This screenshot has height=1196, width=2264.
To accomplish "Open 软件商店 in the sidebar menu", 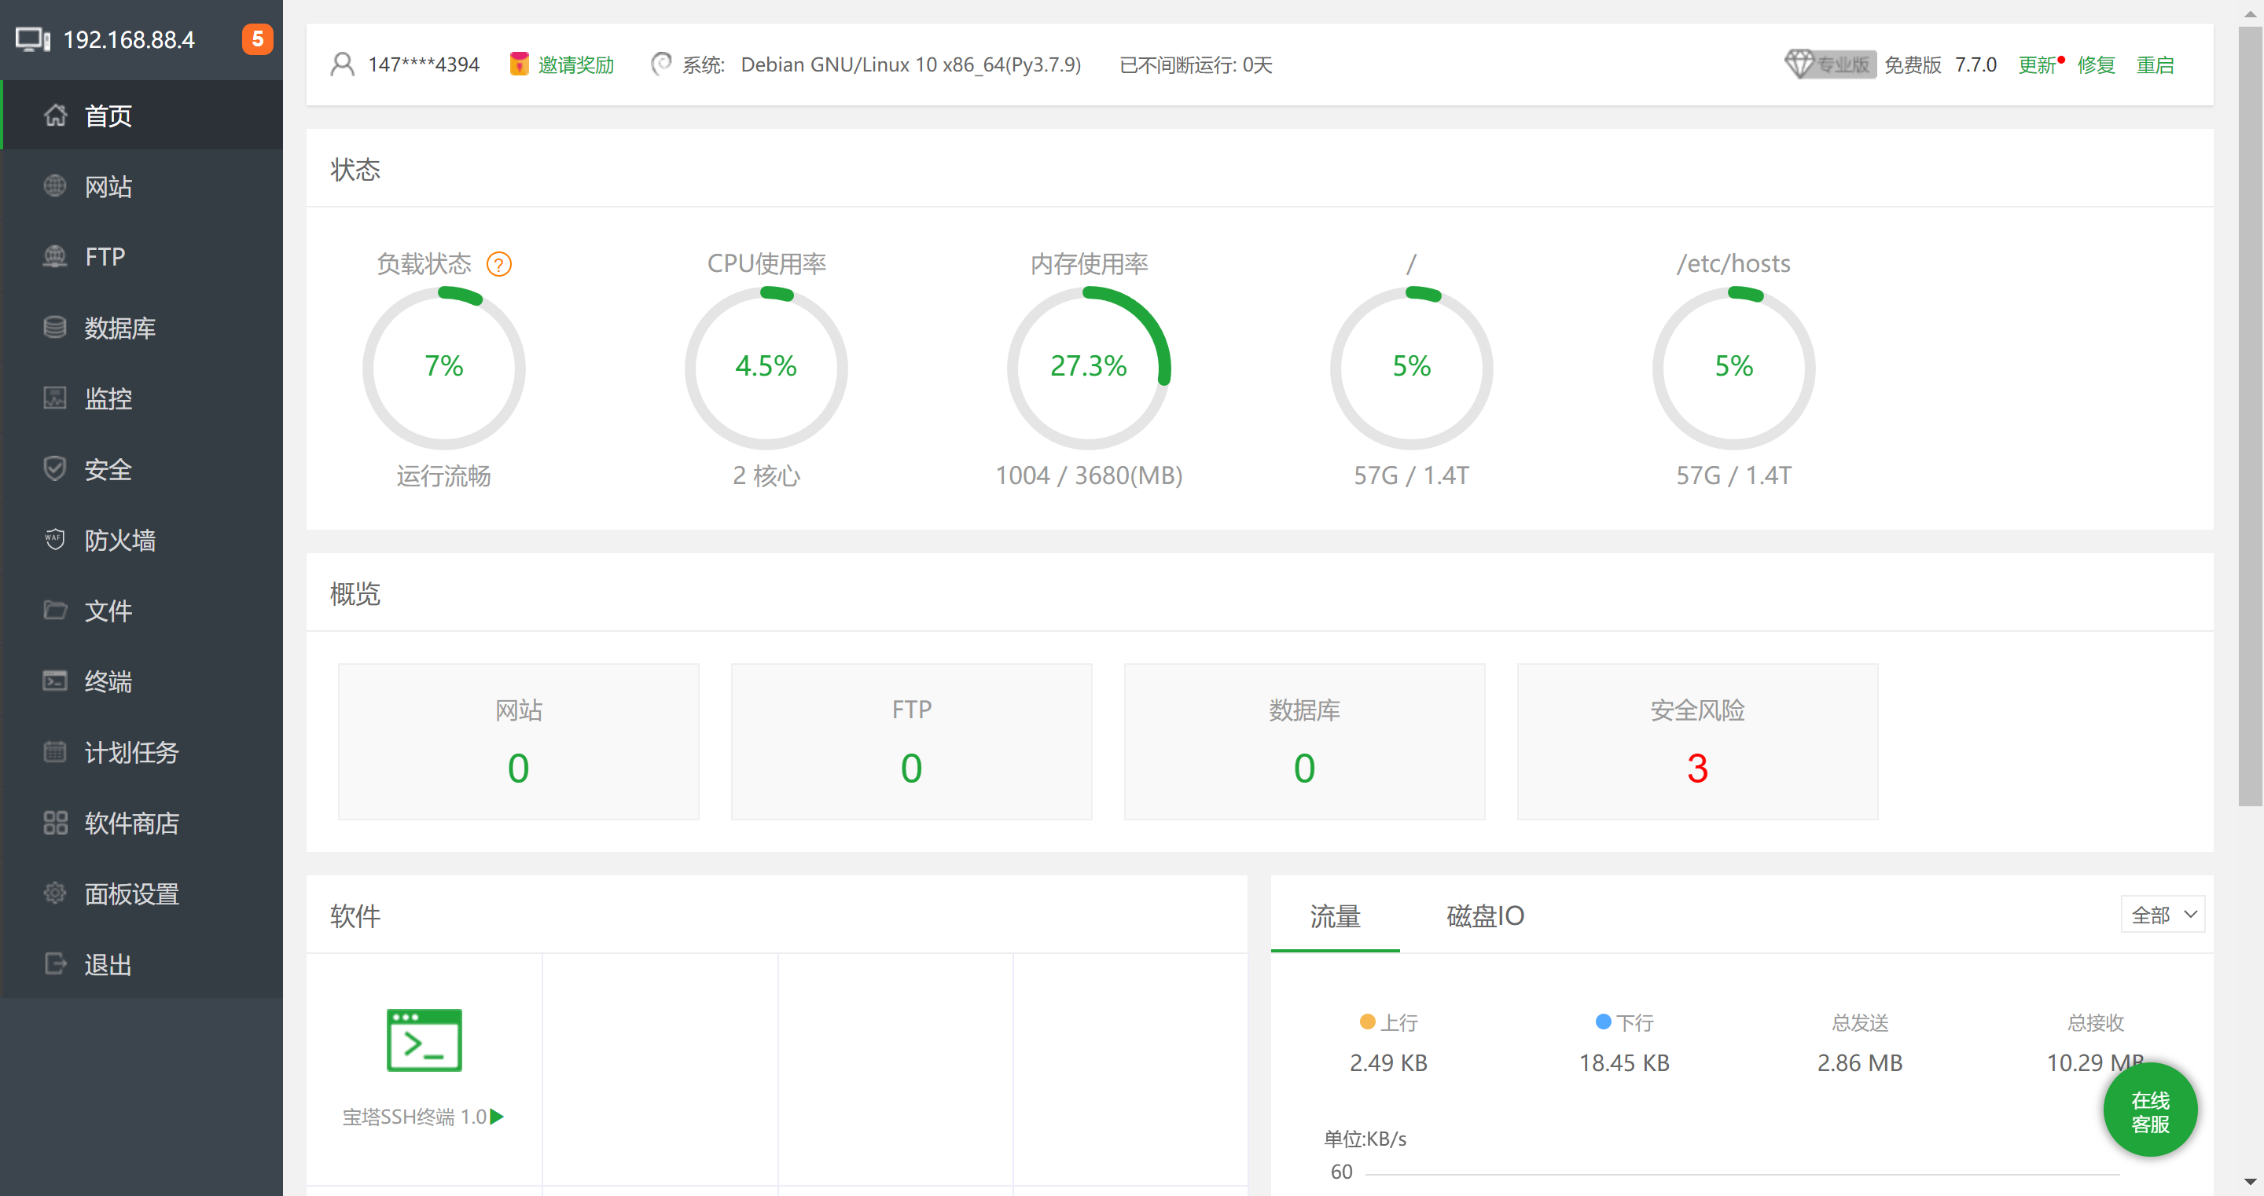I will click(x=141, y=823).
